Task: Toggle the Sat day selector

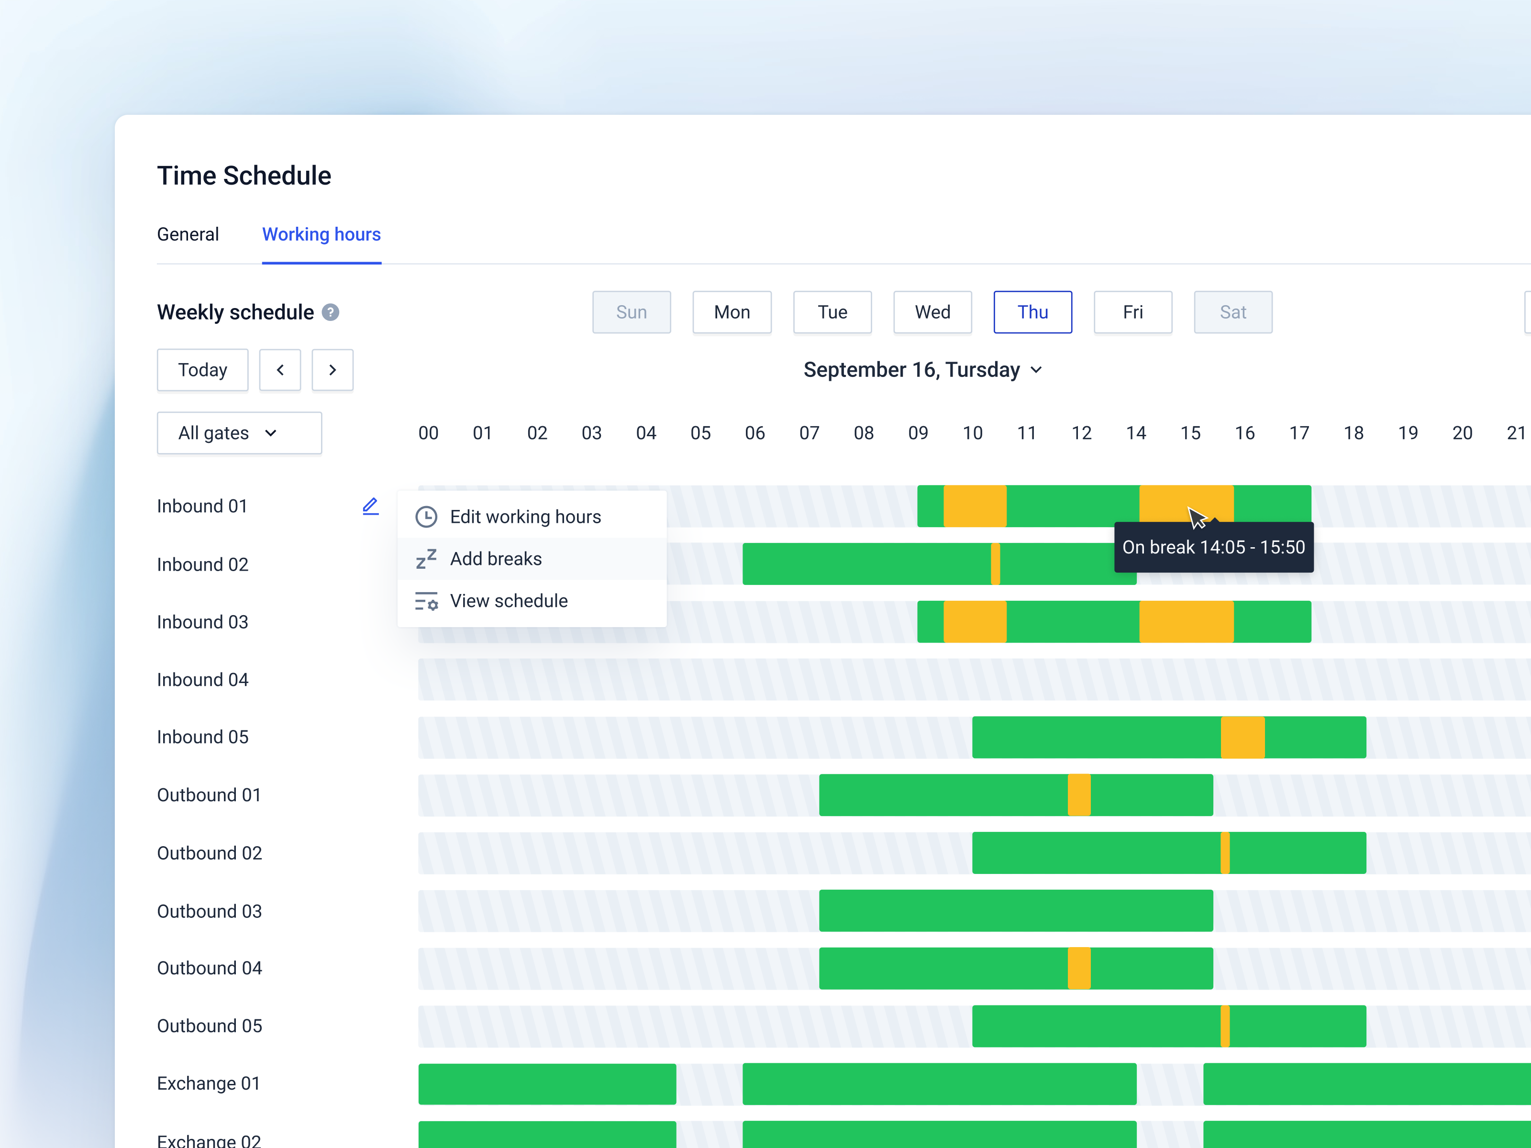Action: point(1232,313)
